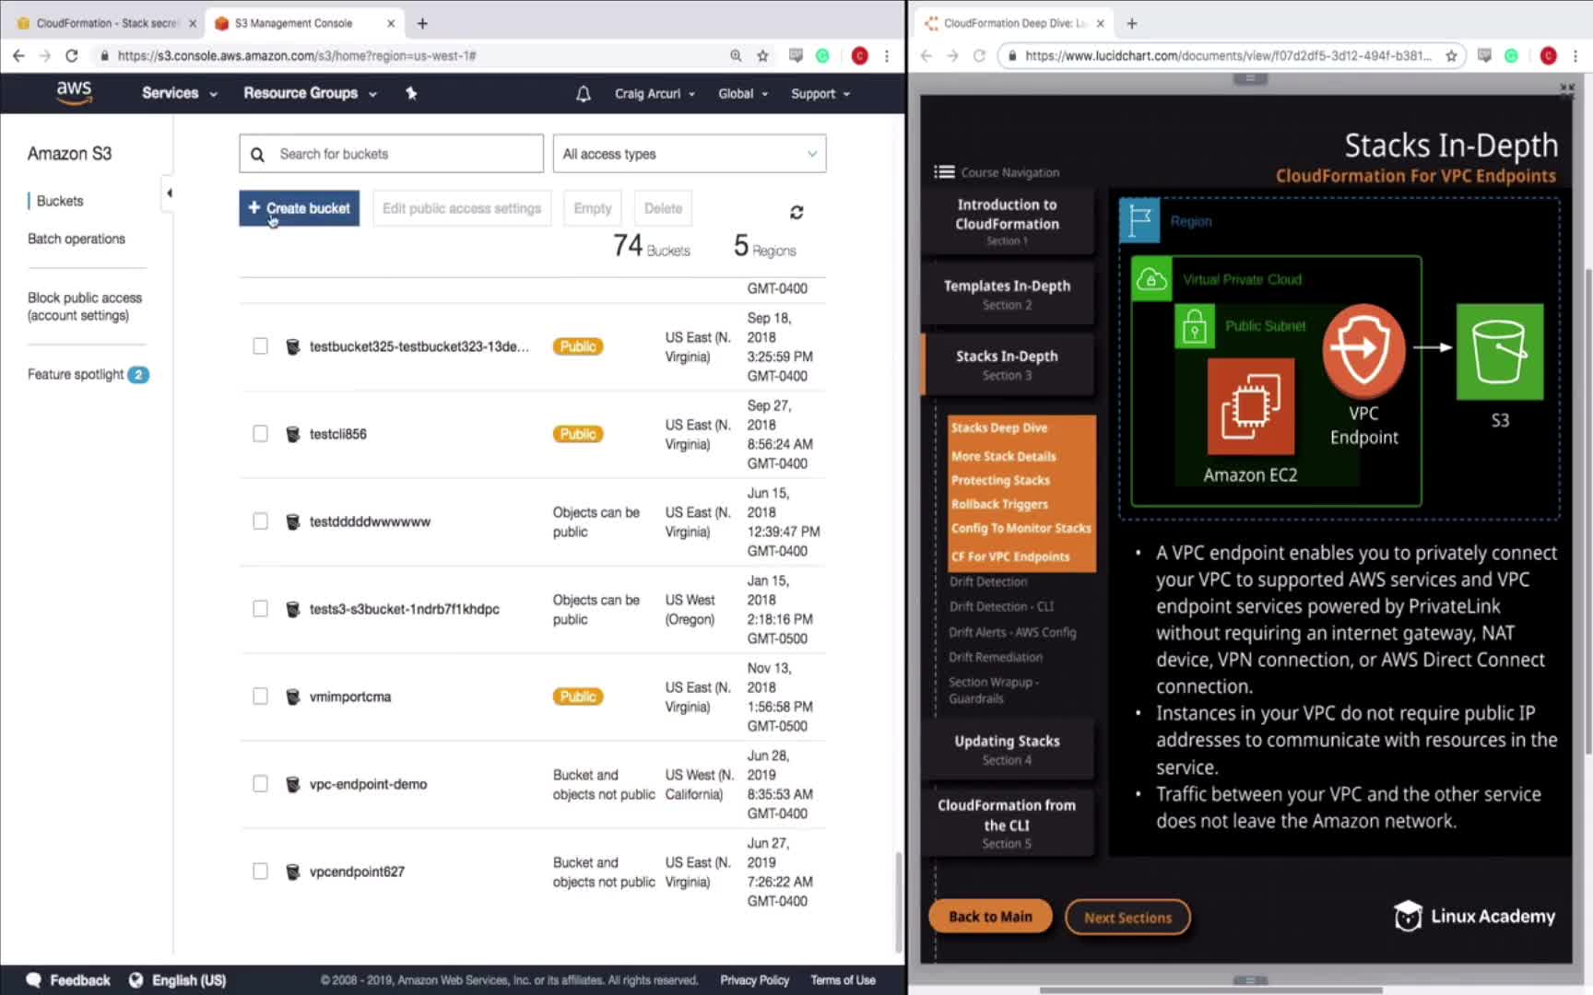1593x995 pixels.
Task: Reload the Lucidchart page
Action: coord(979,55)
